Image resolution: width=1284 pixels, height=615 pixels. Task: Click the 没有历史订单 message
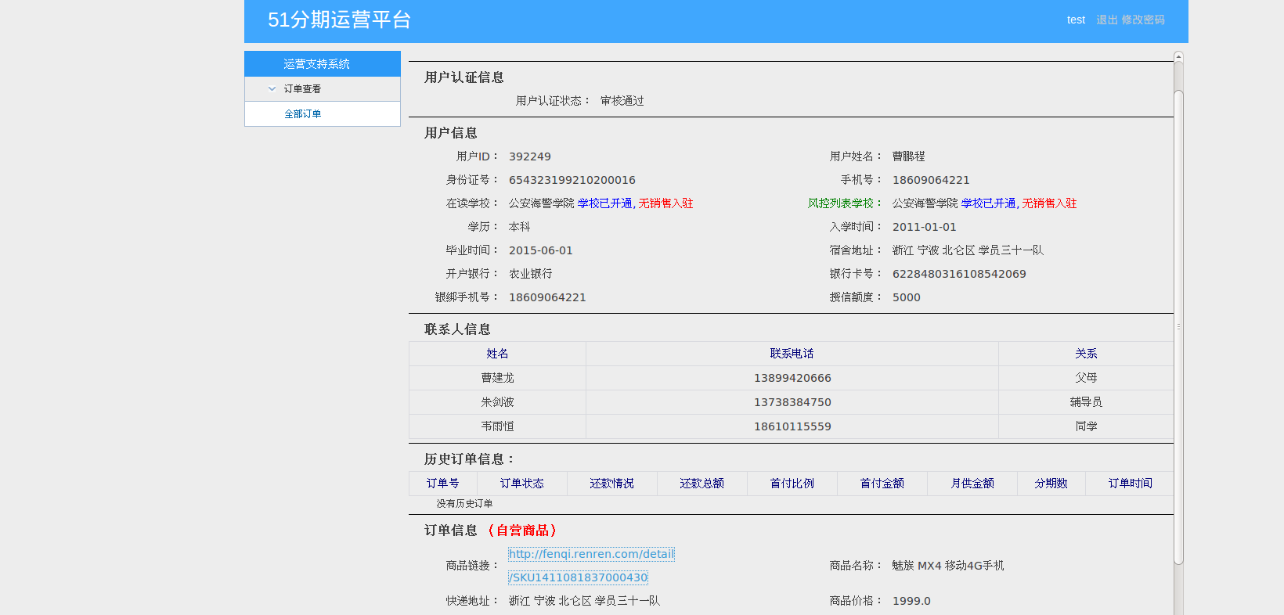pyautogui.click(x=465, y=504)
